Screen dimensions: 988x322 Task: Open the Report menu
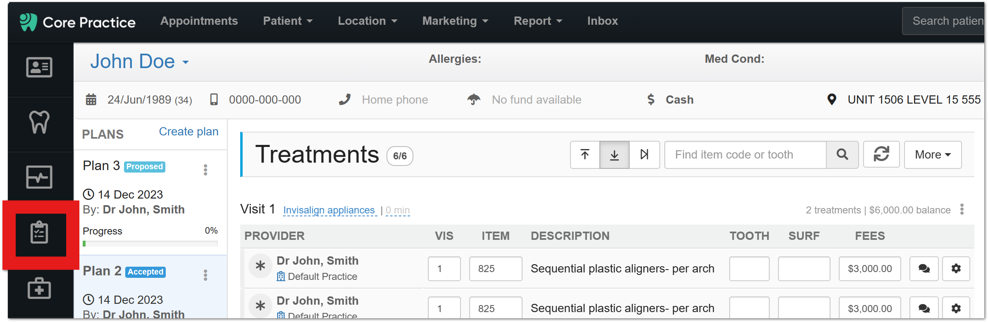pyautogui.click(x=537, y=21)
